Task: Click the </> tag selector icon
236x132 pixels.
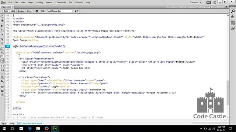Action: pos(3,124)
